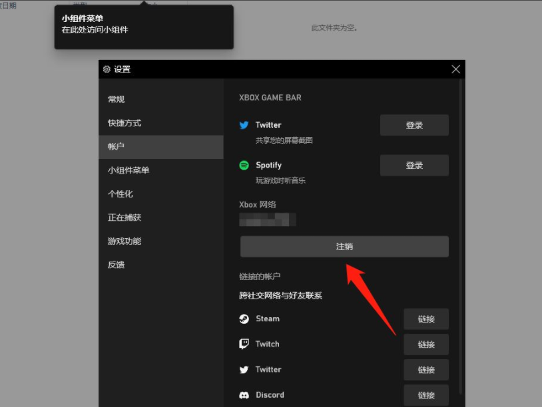Click the 跨社交网络与好友联系 text
This screenshot has height=407, width=542.
[281, 295]
